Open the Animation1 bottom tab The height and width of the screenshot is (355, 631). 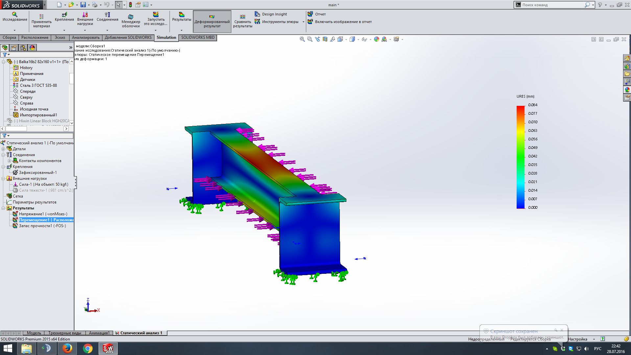(99, 333)
